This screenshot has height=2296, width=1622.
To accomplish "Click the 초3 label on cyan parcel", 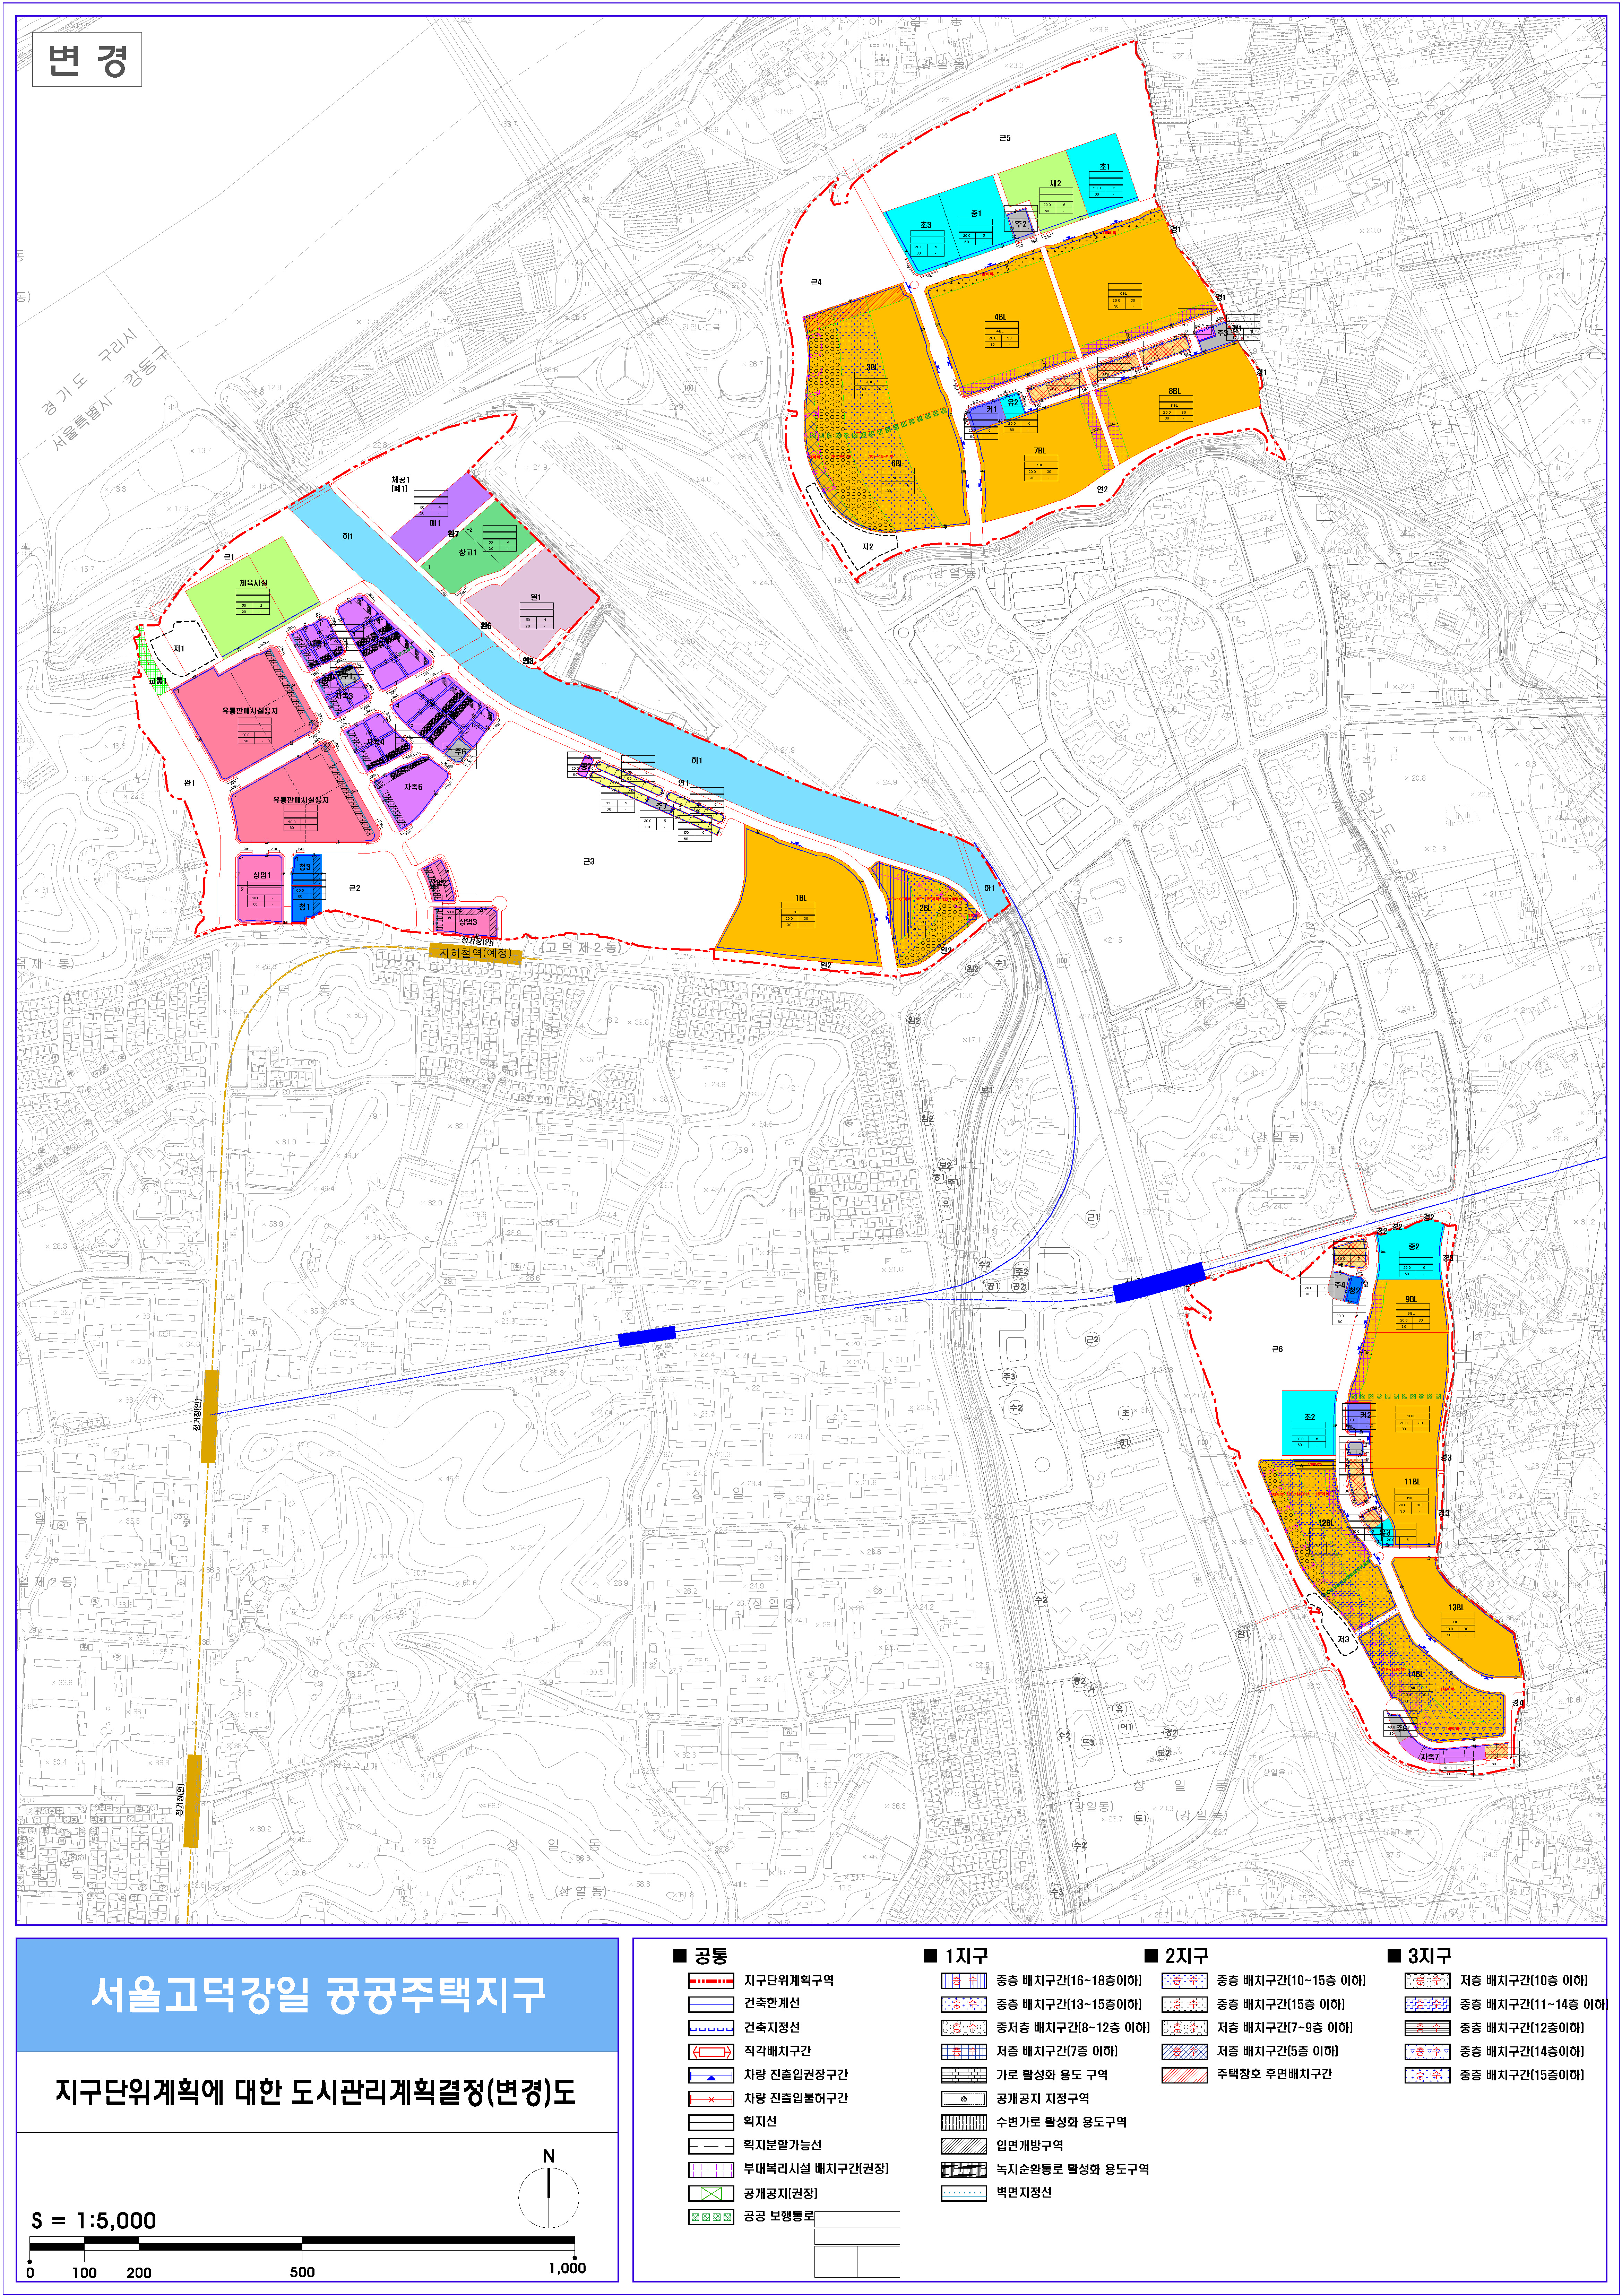I will tap(926, 225).
